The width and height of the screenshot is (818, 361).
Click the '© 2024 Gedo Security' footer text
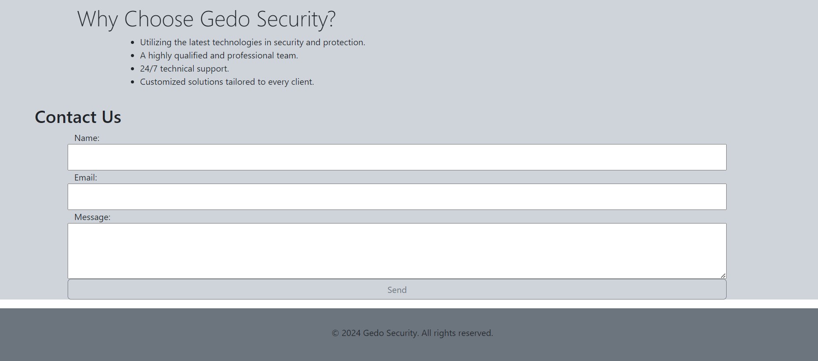pos(412,333)
